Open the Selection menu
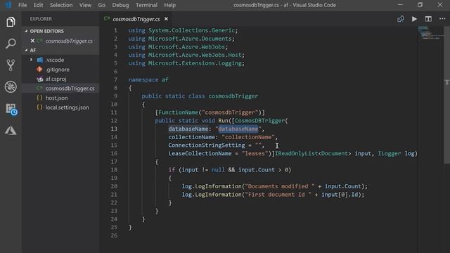The width and height of the screenshot is (450, 253). coord(61,5)
